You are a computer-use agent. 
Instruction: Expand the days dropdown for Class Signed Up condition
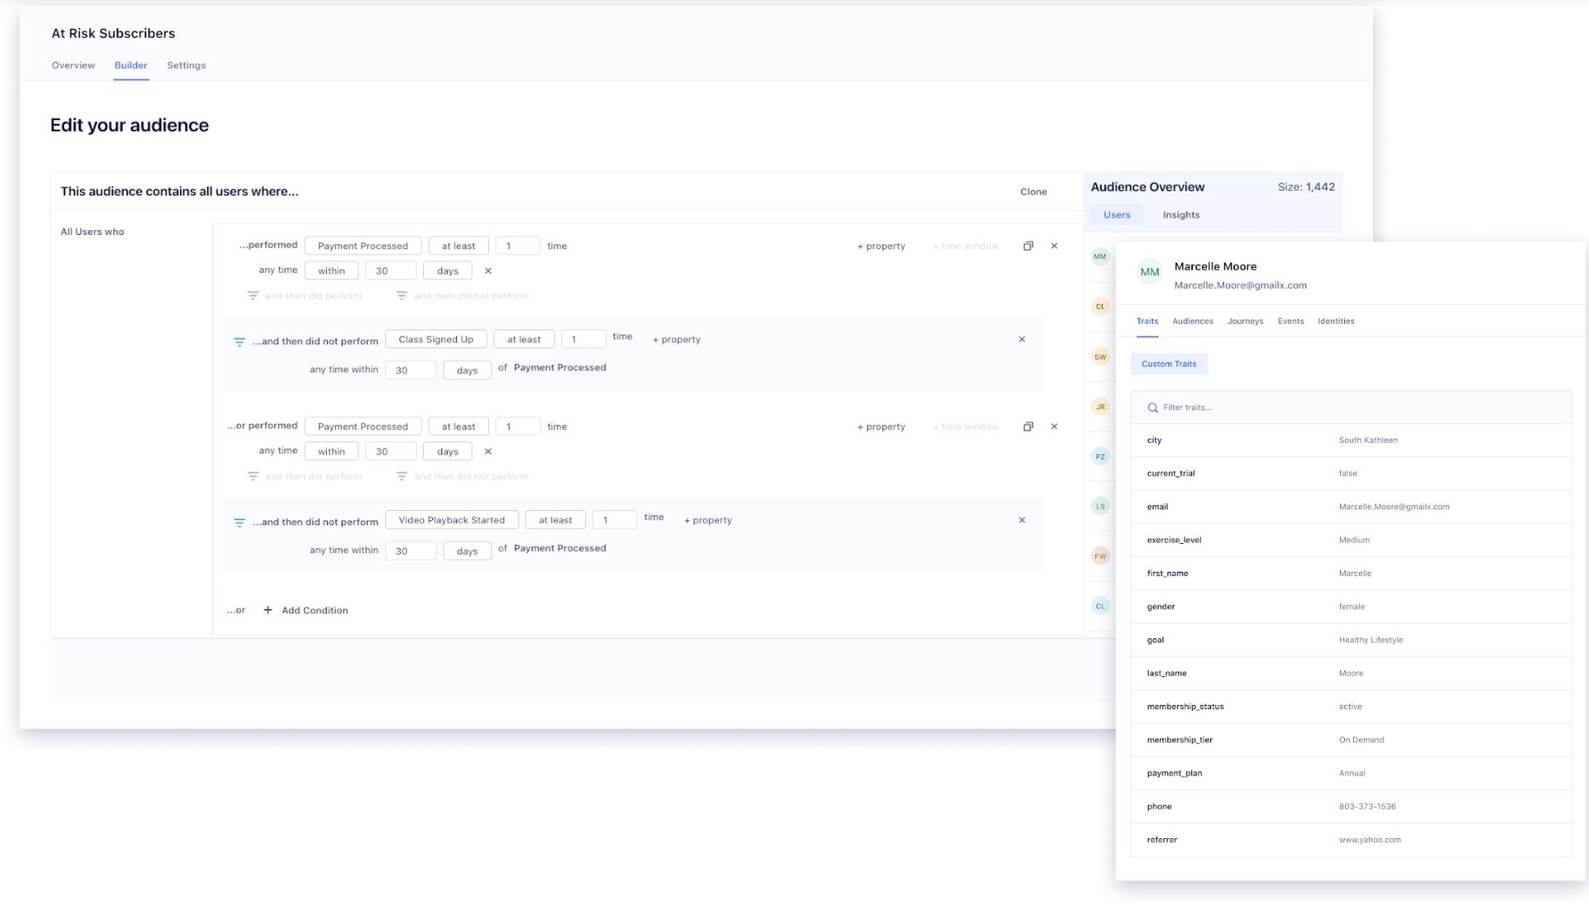(x=466, y=370)
